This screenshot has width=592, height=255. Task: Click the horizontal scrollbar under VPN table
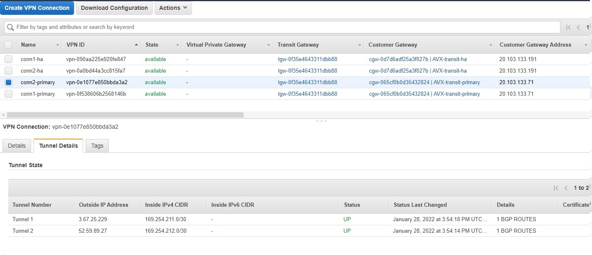(125, 115)
